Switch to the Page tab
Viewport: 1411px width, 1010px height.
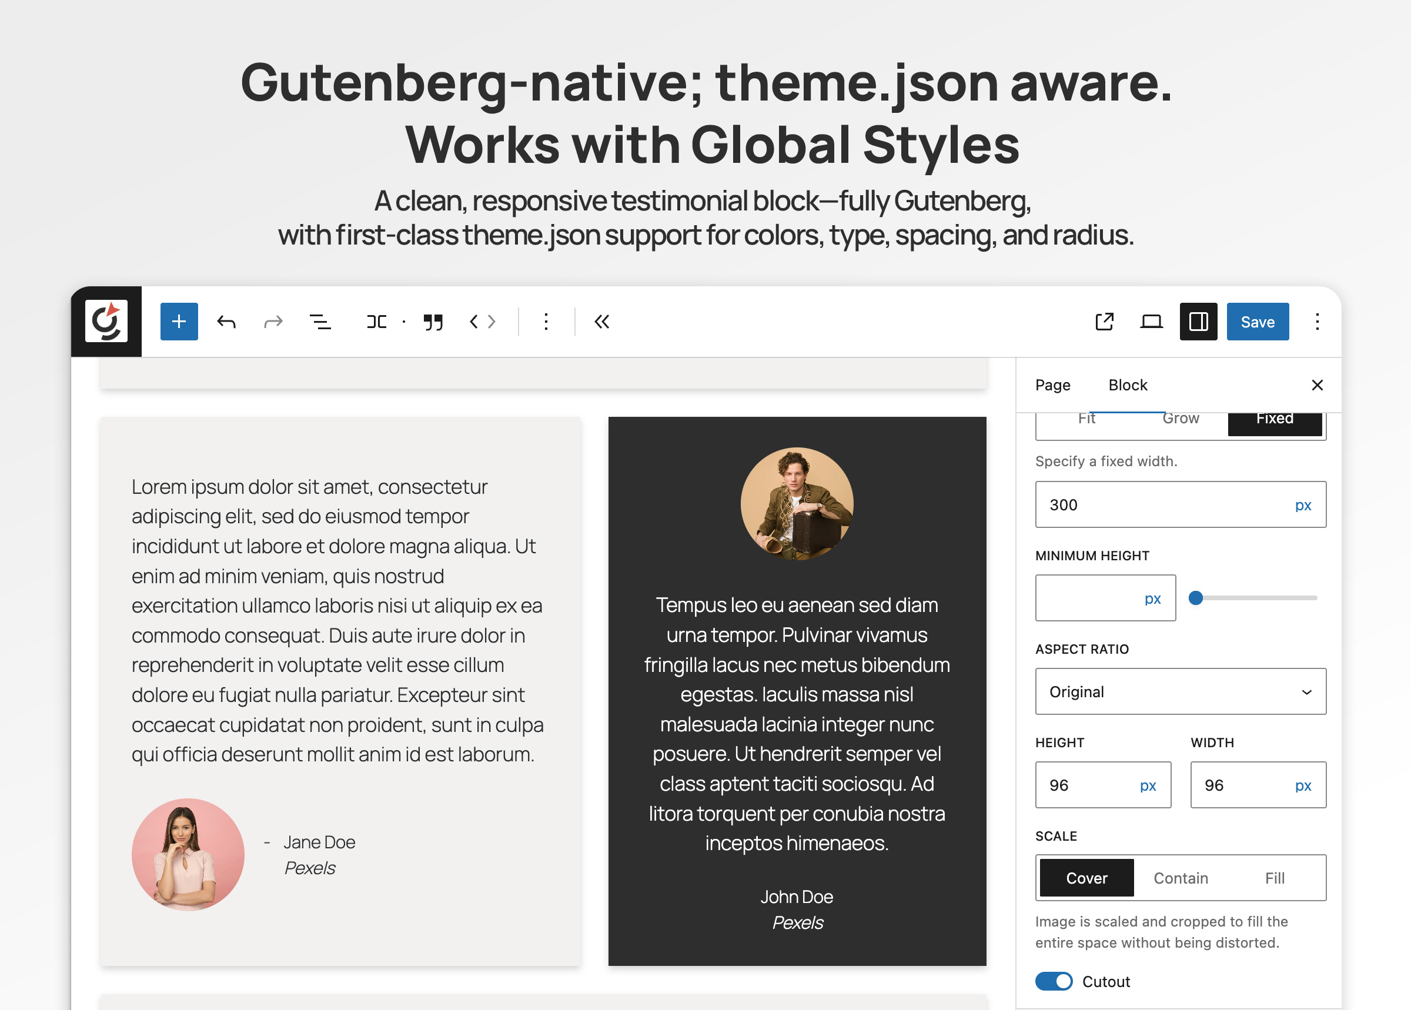1052,385
